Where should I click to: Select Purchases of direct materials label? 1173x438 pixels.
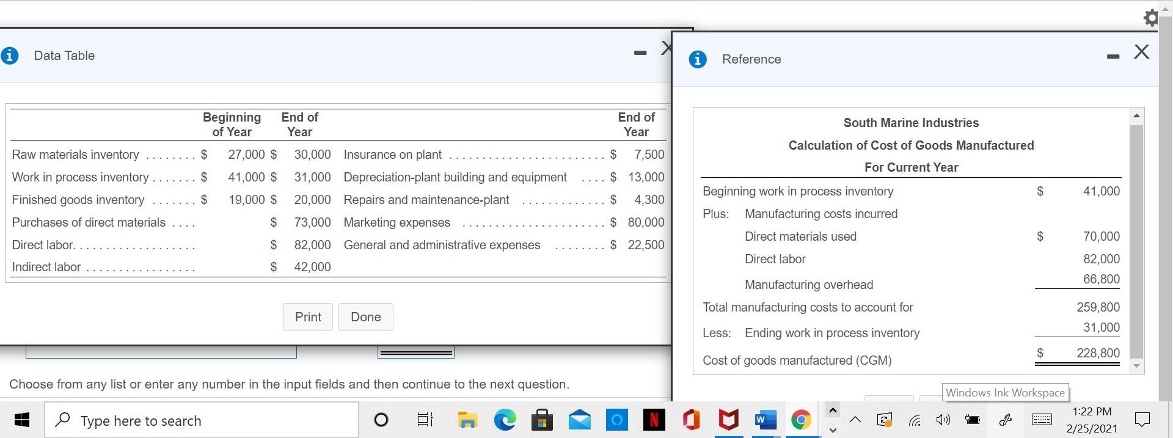click(x=89, y=222)
